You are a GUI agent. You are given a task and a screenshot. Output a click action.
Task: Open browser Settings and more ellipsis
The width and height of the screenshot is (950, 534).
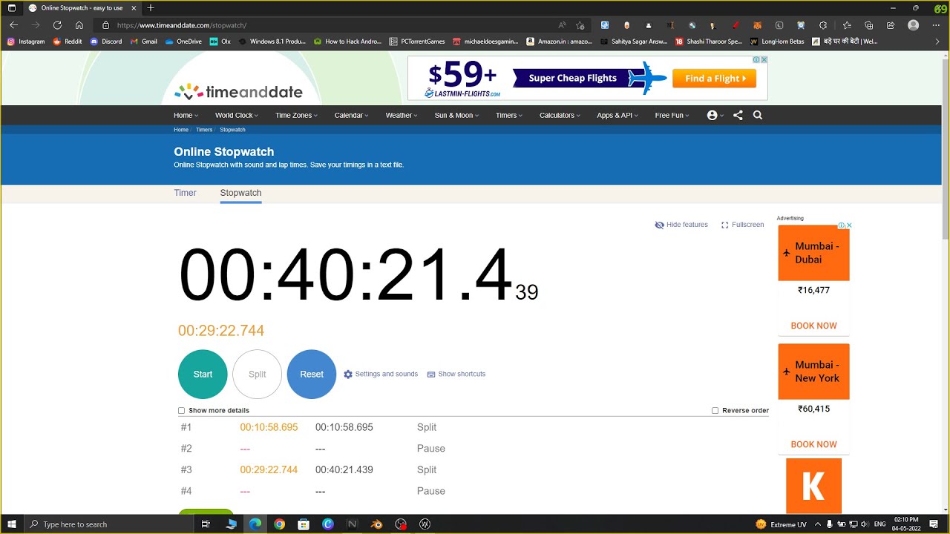936,25
